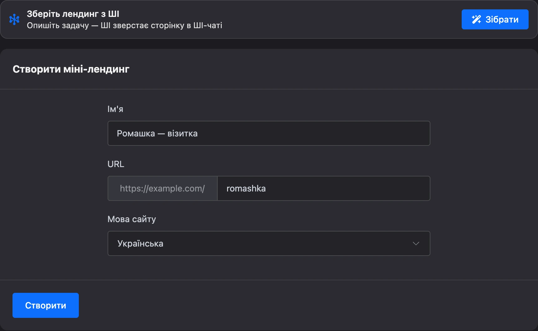Viewport: 538px width, 331px height.
Task: Click the Опишіть задачу banner subtitle
Action: click(x=124, y=25)
